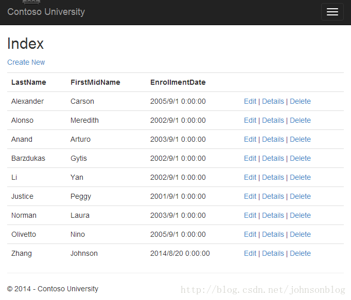
Task: Go to Contoso University home link
Action: (x=46, y=12)
